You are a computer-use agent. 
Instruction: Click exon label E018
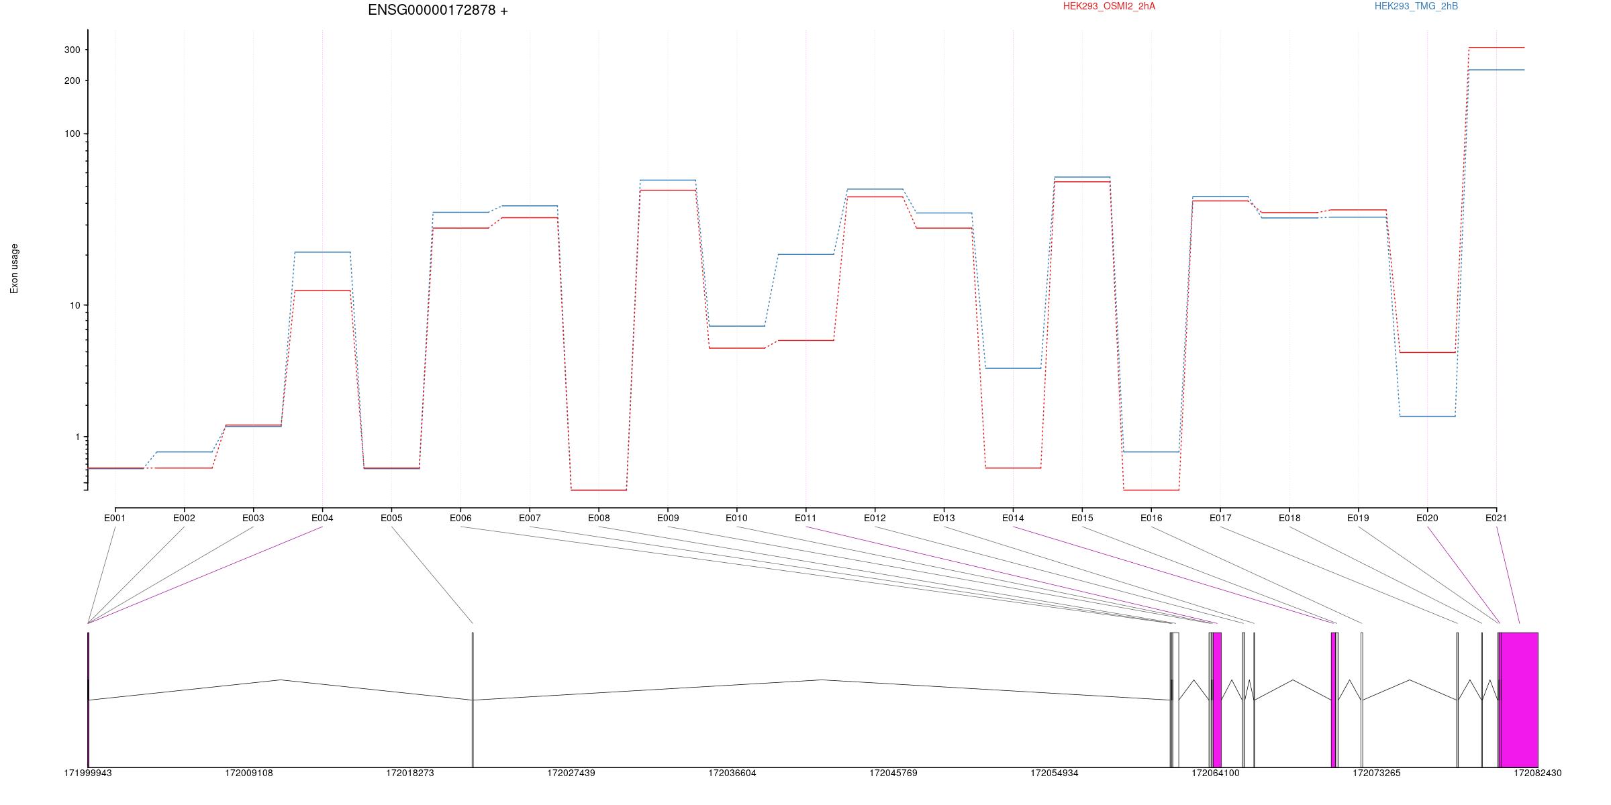(x=1289, y=518)
